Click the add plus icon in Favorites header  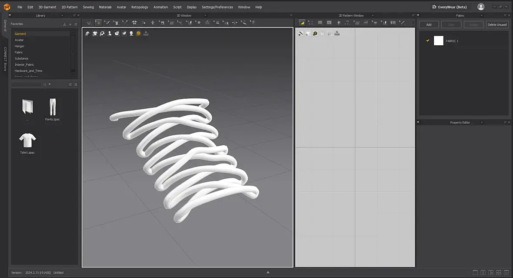[x=70, y=24]
